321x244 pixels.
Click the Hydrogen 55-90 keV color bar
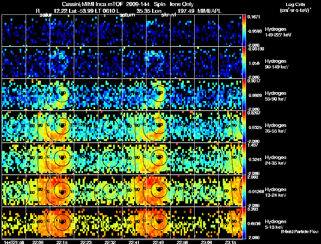(x=244, y=95)
